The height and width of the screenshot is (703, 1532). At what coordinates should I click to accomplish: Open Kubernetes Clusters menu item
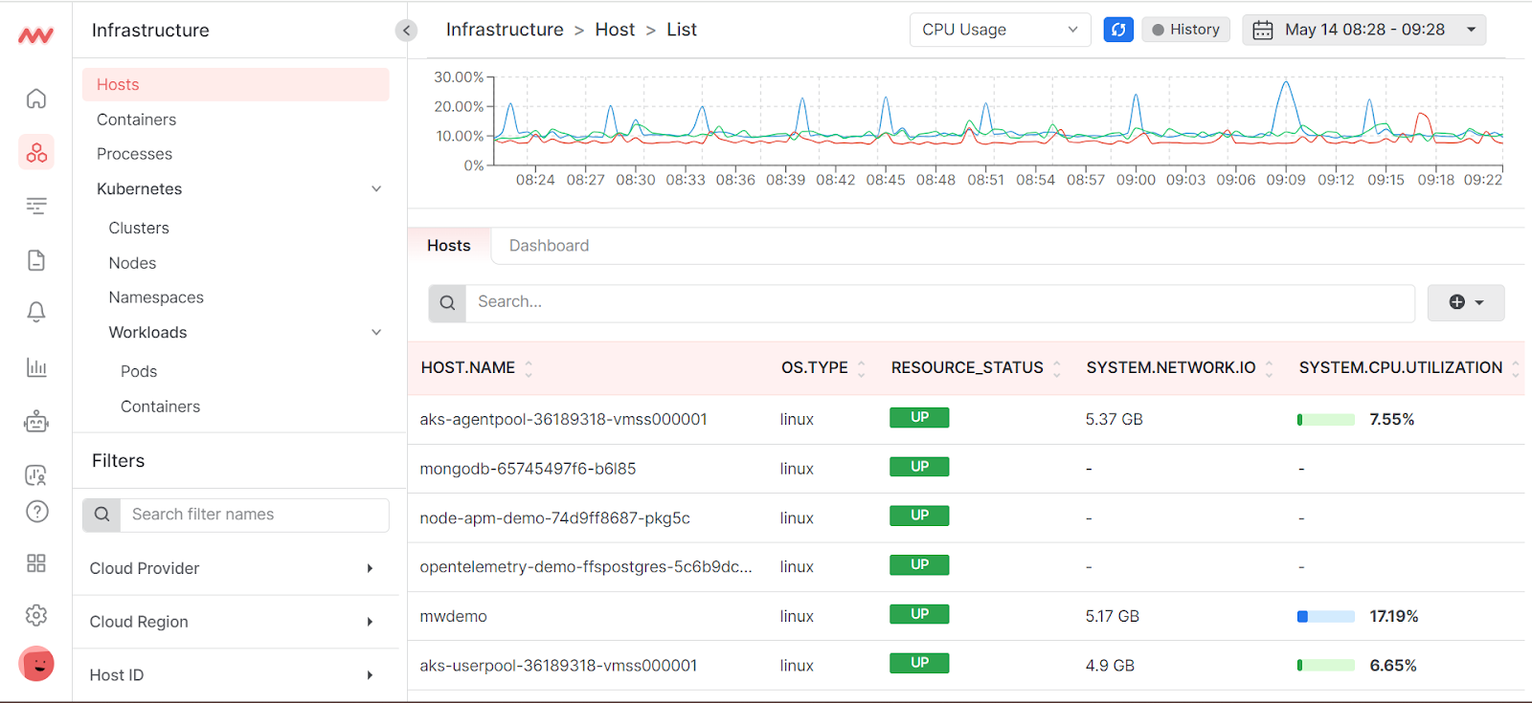coord(139,228)
